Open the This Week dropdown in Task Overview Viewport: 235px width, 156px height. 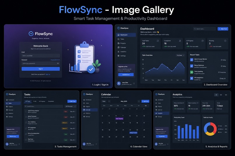[180, 55]
